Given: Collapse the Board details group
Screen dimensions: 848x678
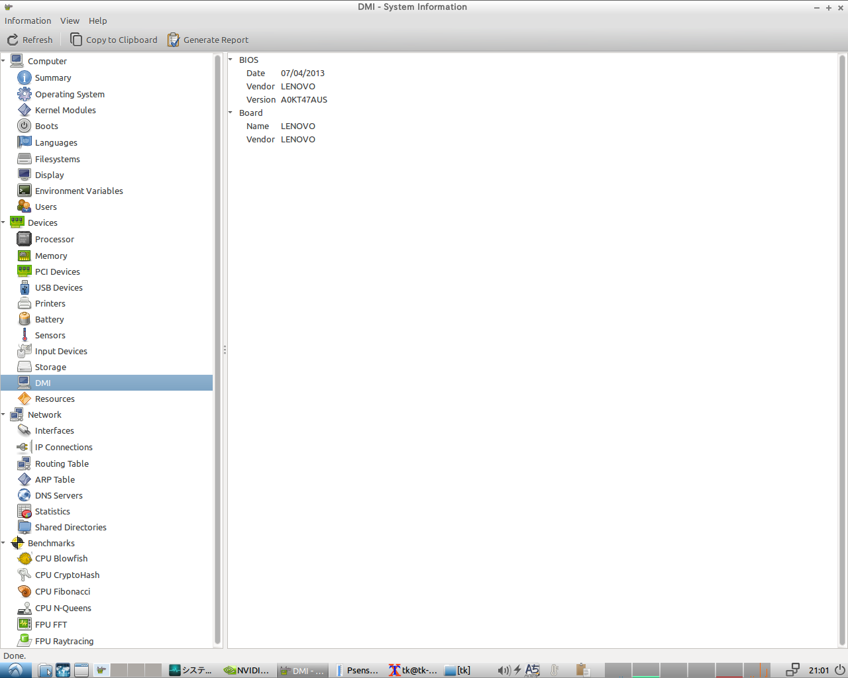Looking at the screenshot, I should (x=231, y=113).
